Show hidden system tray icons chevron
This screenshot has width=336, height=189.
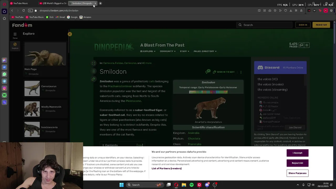[x=298, y=185]
